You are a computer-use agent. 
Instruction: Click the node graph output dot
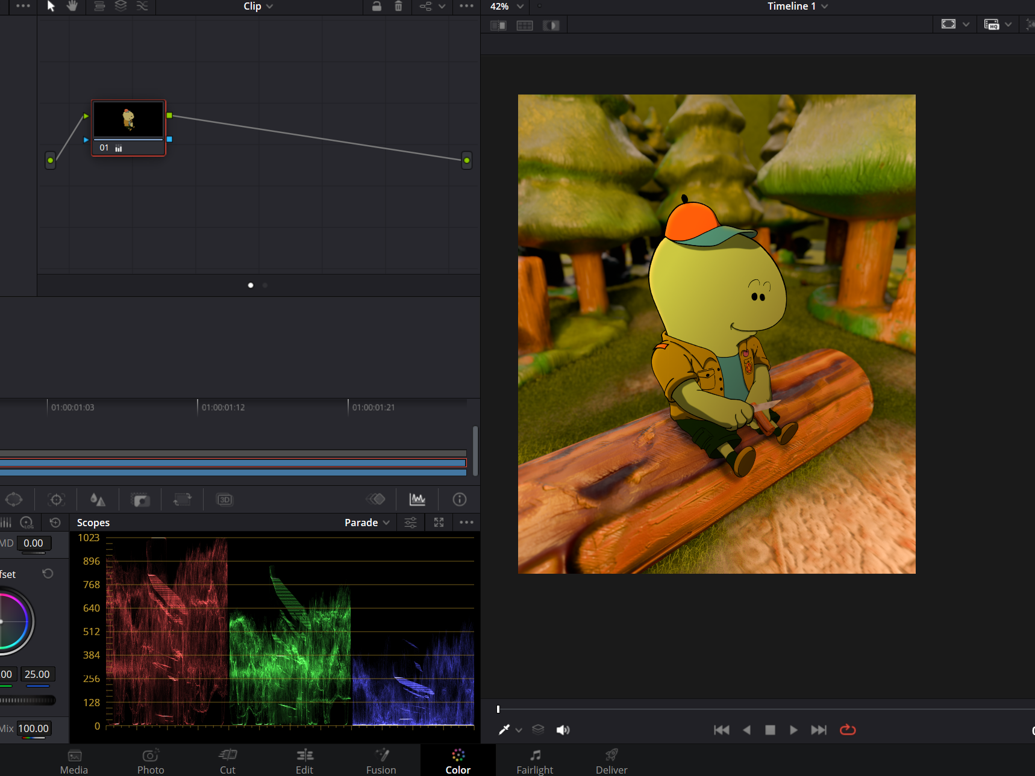466,160
